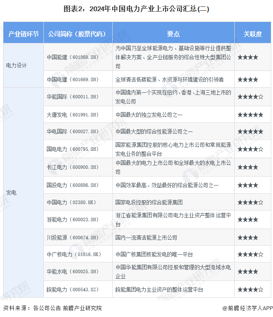Select the star rating for 长江电力
Viewport: 273px width, 317px height.
pos(248,167)
